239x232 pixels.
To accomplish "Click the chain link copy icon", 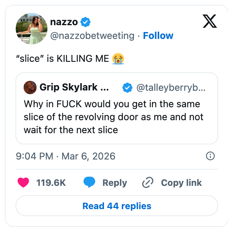I will point(147,183).
